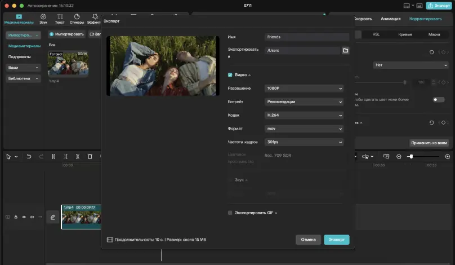Open the Stickers (Стикеры) tab icon
Screen dimensions: 455x265
77,16
